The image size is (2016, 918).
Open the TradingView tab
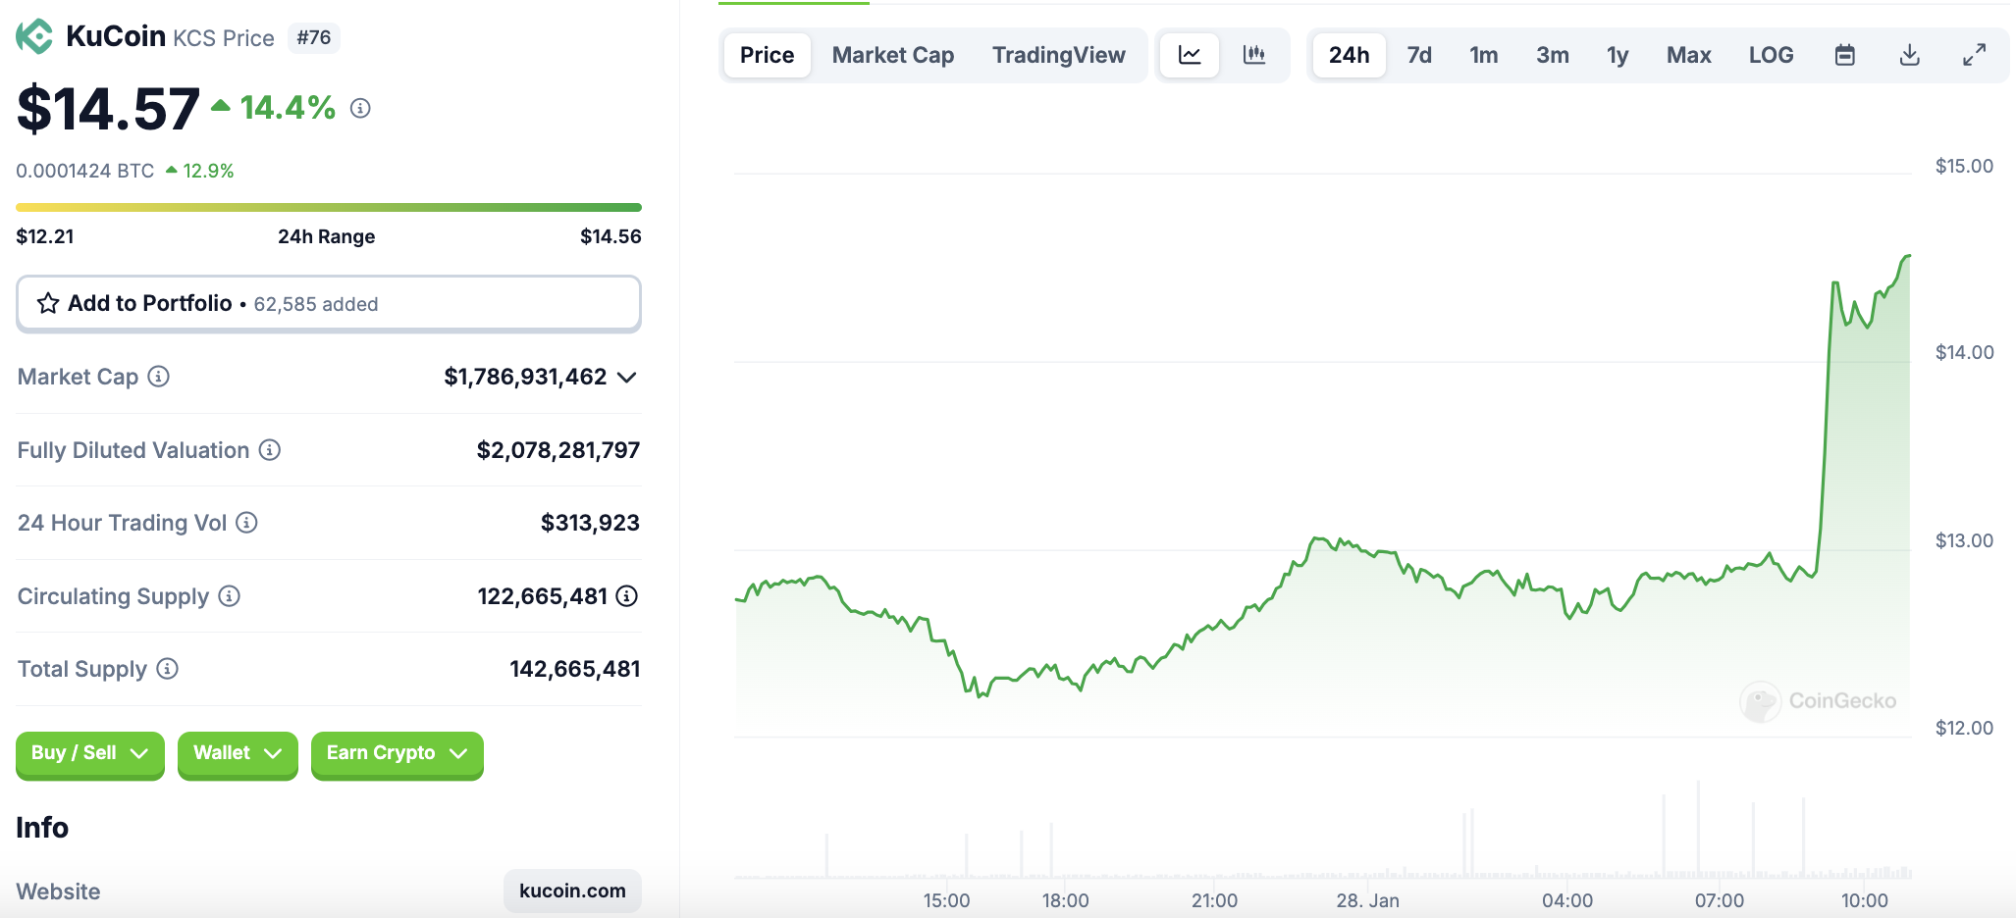coord(1059,55)
